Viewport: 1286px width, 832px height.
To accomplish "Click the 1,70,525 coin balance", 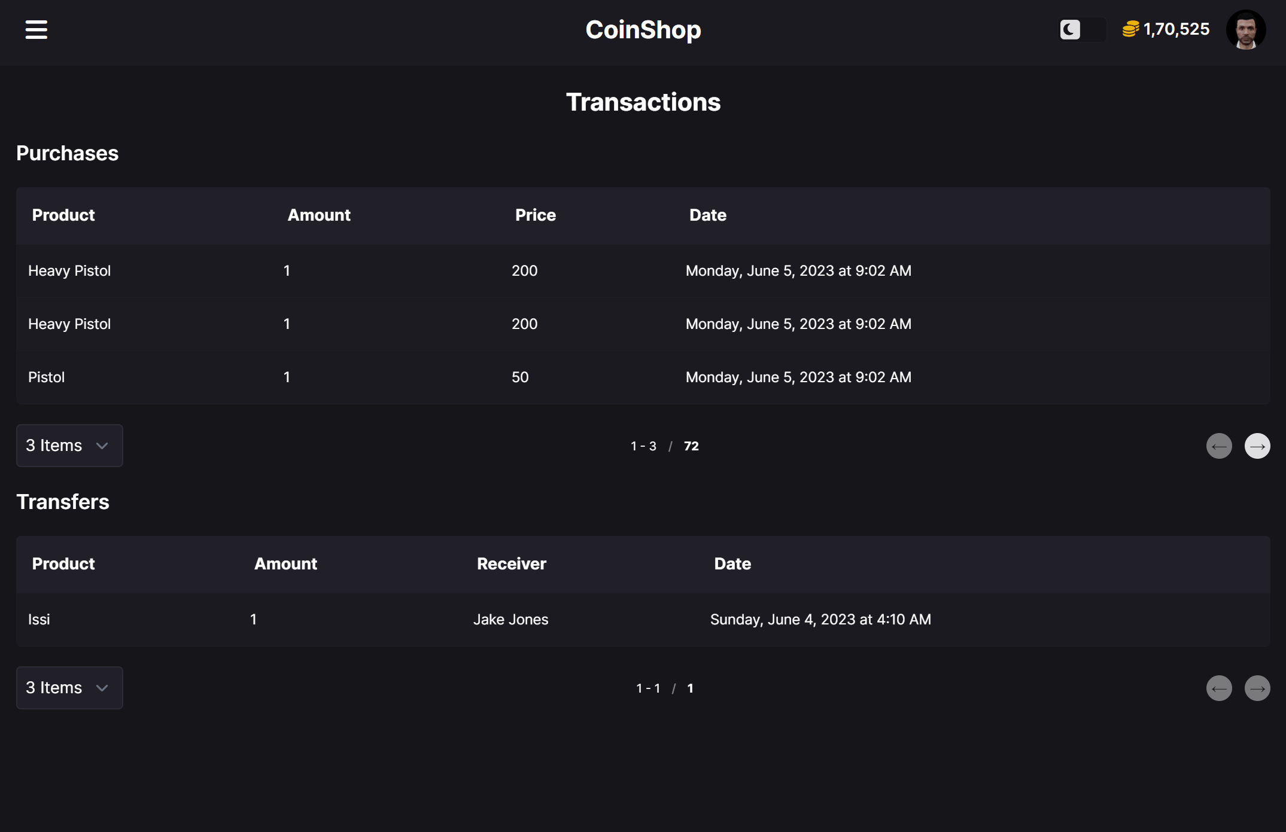I will tap(1176, 29).
